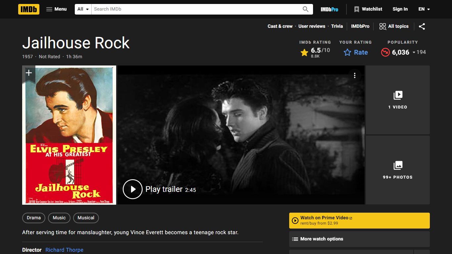
Task: Watch on Prime Video button
Action: 359,221
